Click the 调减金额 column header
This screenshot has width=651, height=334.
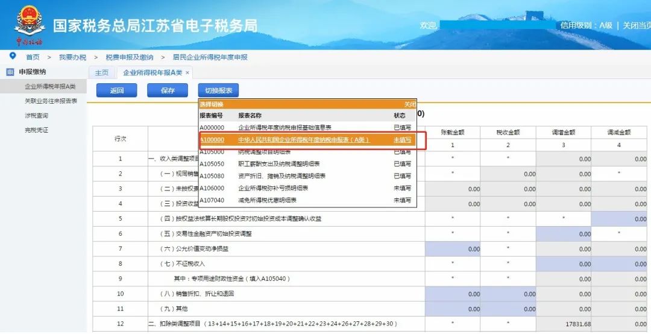click(619, 133)
